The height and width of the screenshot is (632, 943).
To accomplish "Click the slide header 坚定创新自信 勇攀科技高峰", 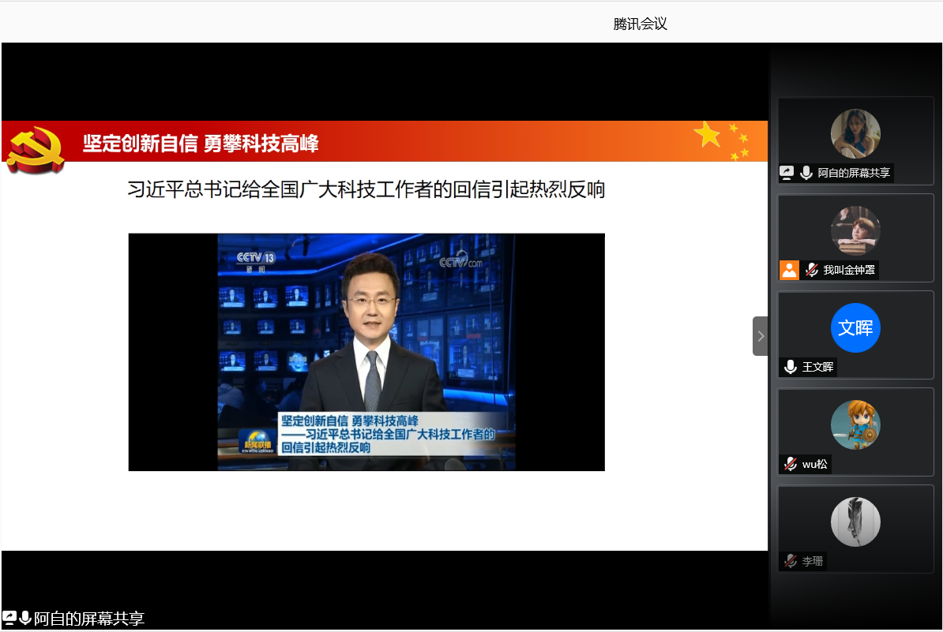I will pyautogui.click(x=201, y=144).
